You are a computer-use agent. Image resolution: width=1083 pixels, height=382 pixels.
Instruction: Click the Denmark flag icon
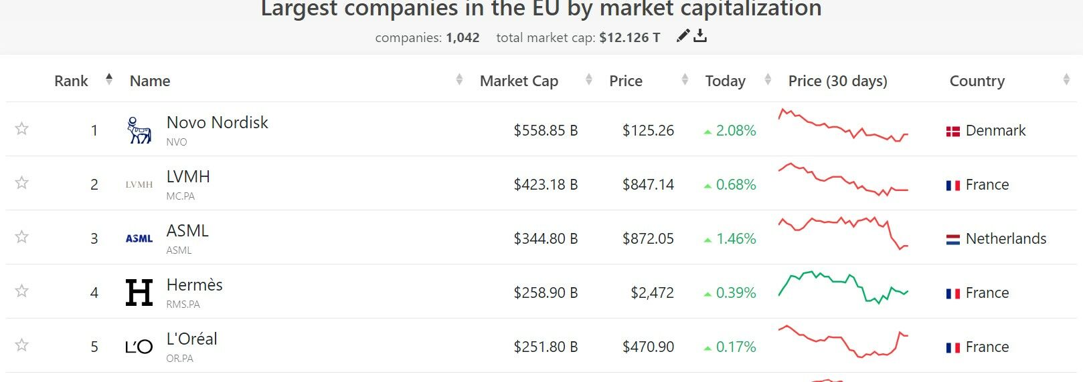coord(952,131)
